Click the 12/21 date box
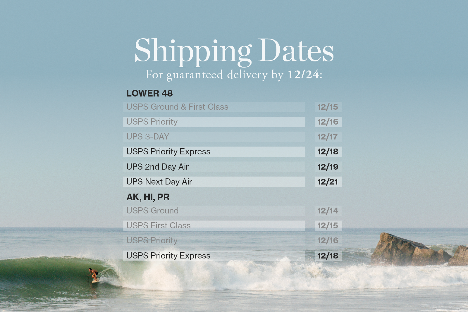 (x=328, y=182)
